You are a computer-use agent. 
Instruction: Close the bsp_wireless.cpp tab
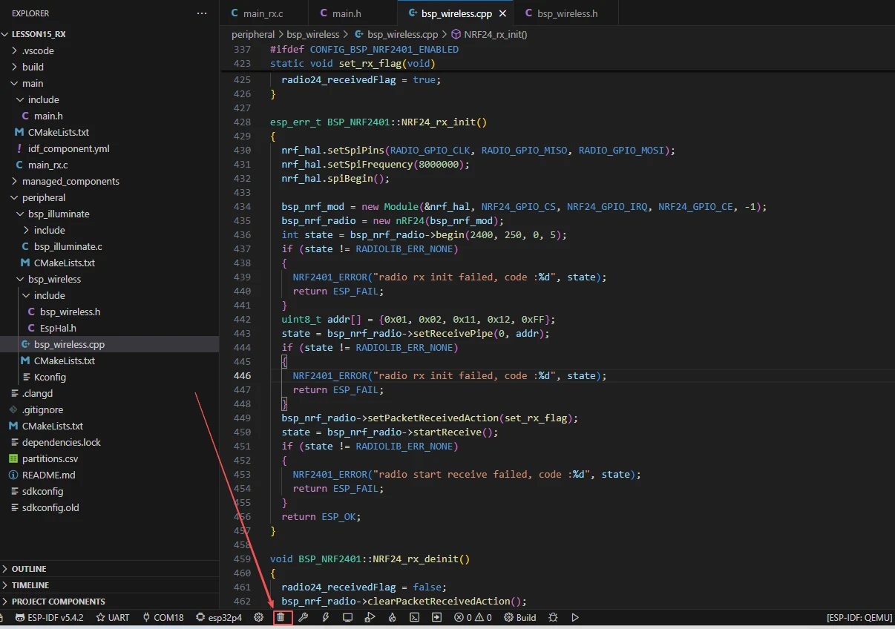pos(503,13)
